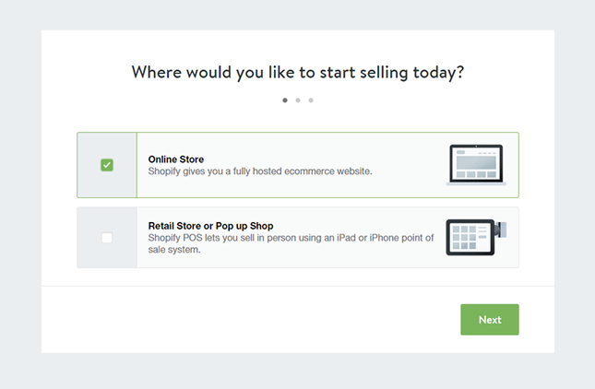Select the first dark step indicator dot
Viewport: 595px width, 389px height.
285,100
